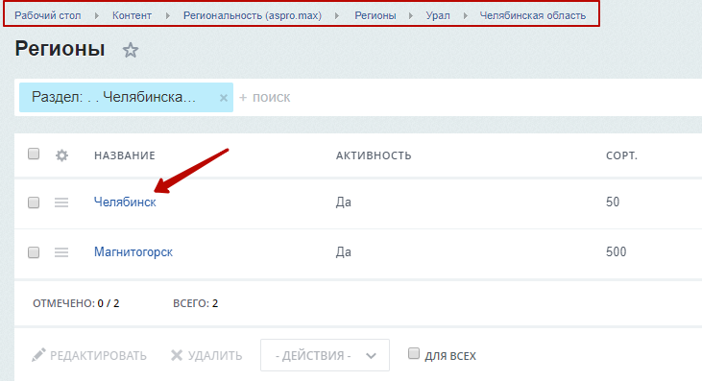This screenshot has height=381, width=702.
Task: Sort by Название column header
Action: 125,155
